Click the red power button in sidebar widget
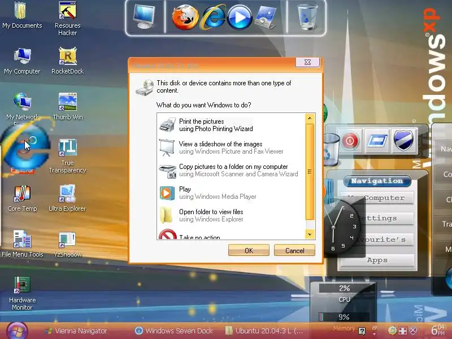 (x=350, y=141)
